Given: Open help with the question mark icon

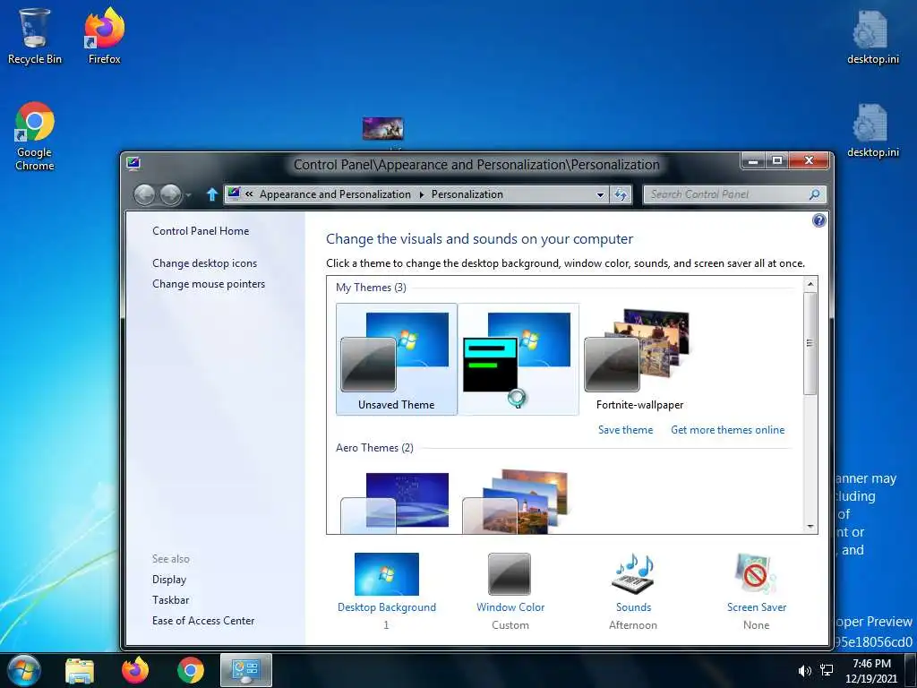Looking at the screenshot, I should 818,220.
